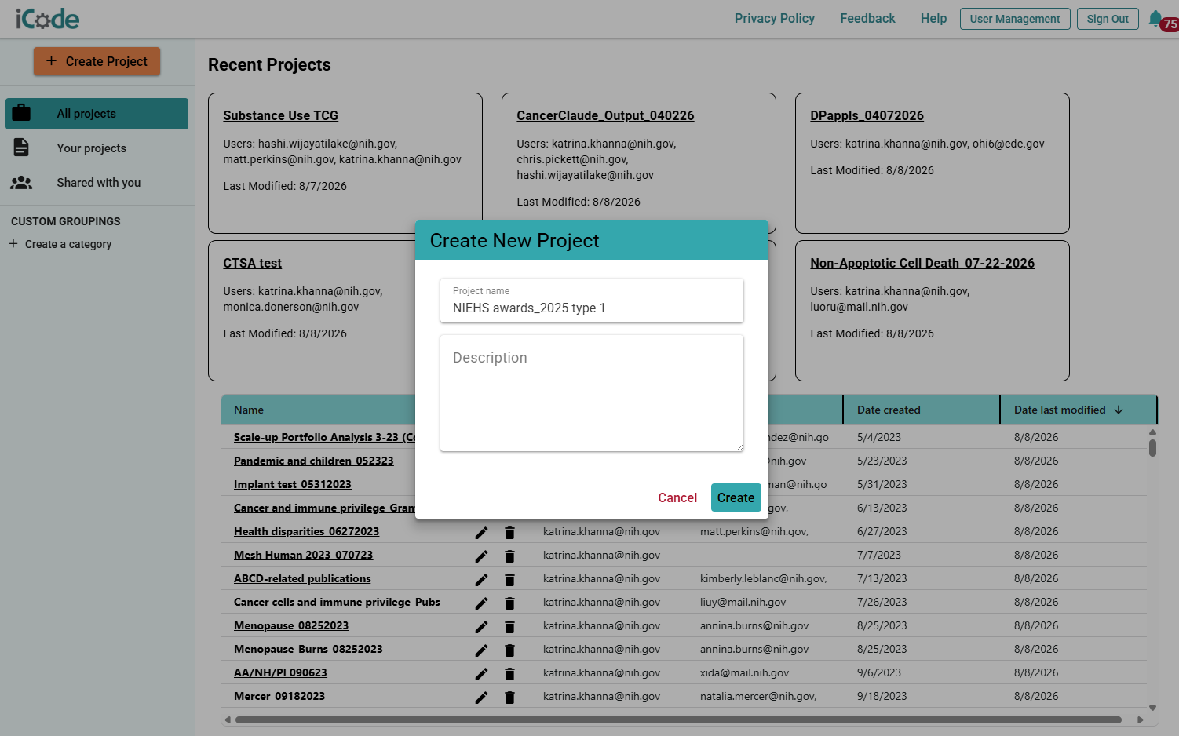Select Your projects in sidebar
1179x736 pixels.
click(x=97, y=148)
